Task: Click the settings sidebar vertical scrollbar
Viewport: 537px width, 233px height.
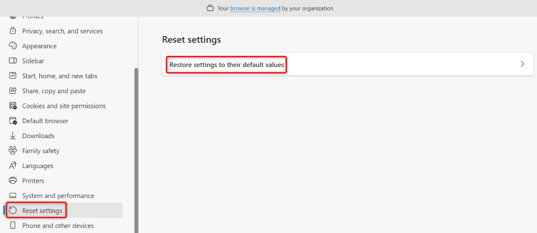Action: click(x=136, y=147)
